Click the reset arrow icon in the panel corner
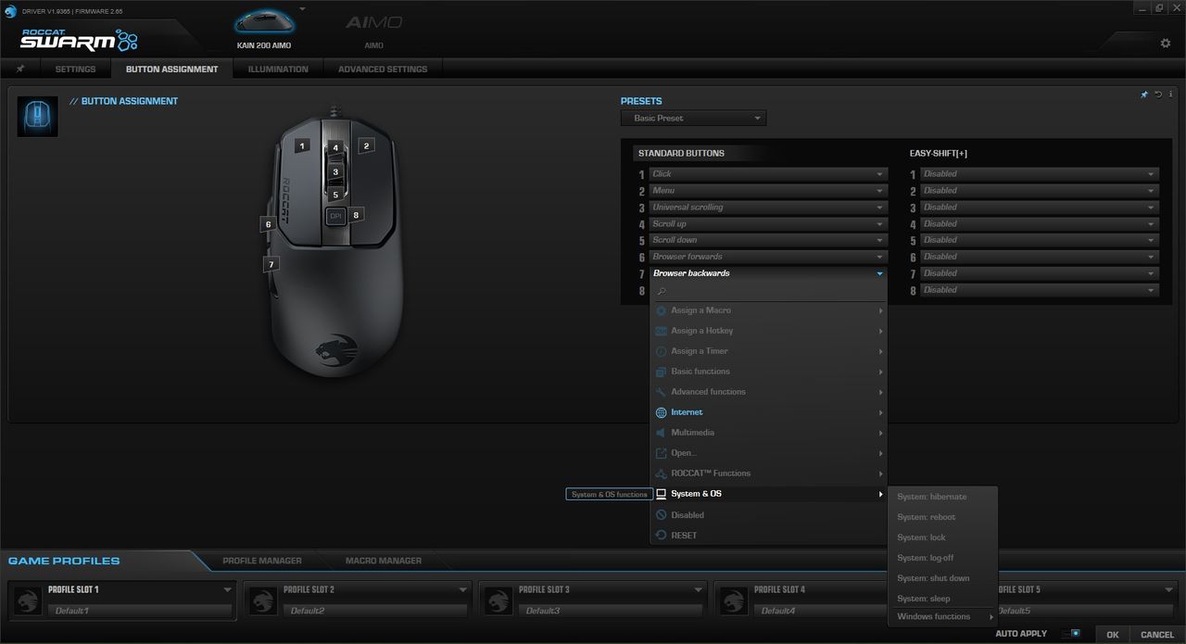This screenshot has width=1186, height=644. (x=1158, y=95)
